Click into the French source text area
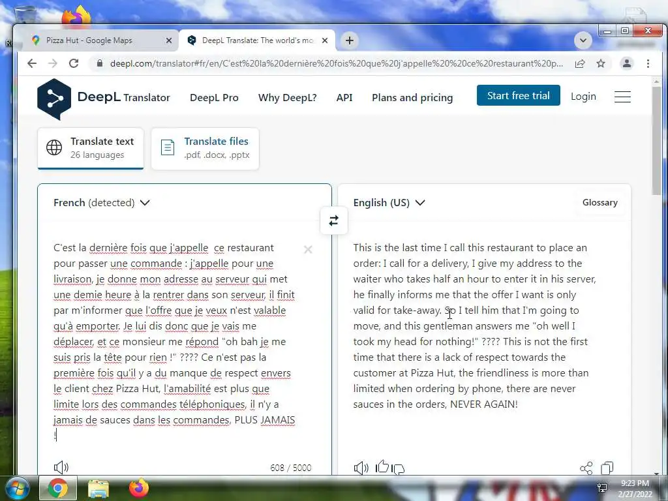This screenshot has height=501, width=668. click(x=175, y=341)
